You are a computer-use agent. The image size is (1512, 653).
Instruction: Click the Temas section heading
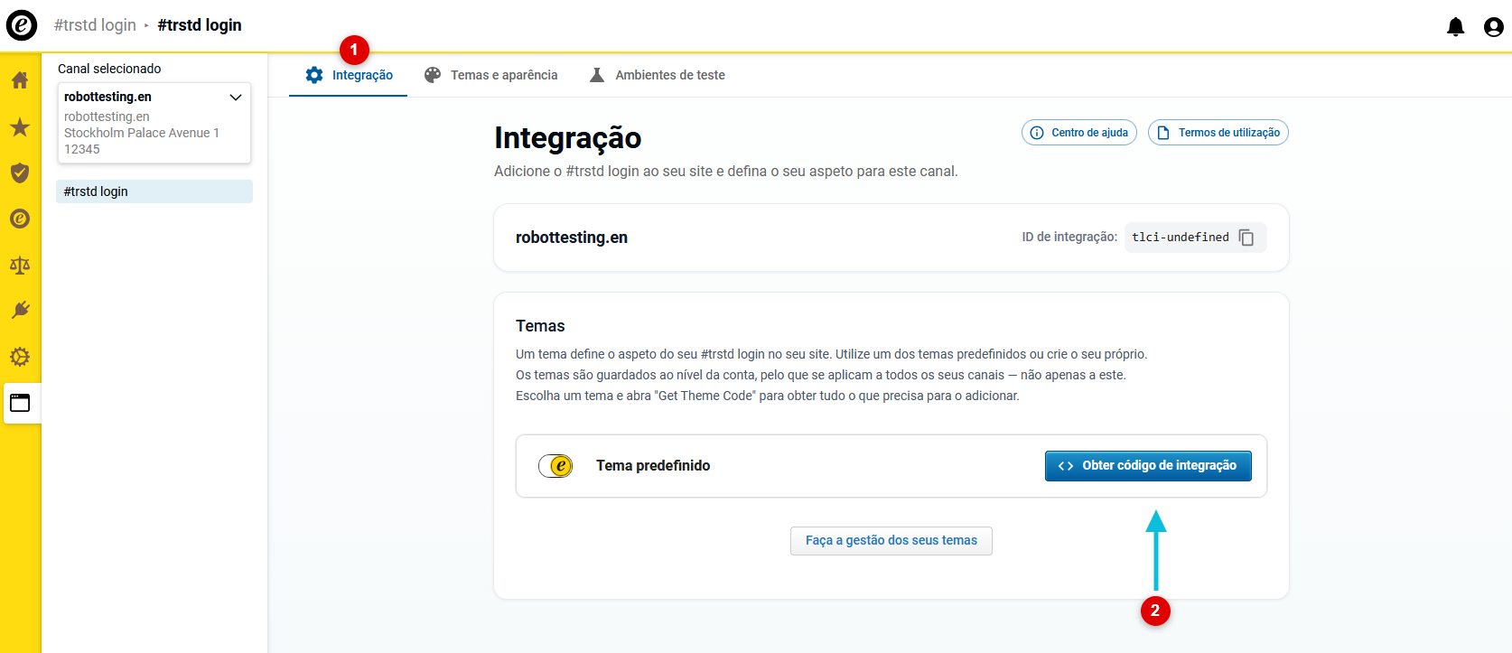(540, 326)
